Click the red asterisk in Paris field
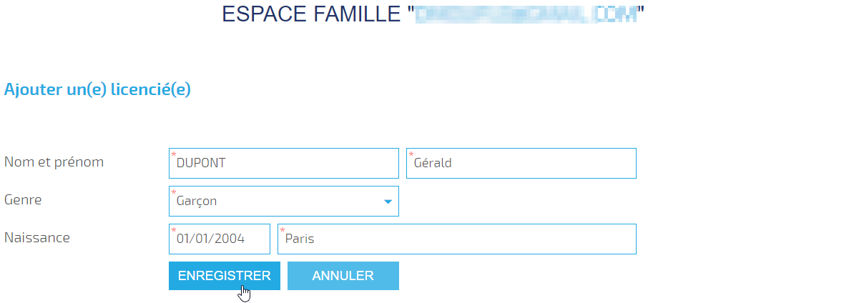This screenshot has width=859, height=303. (283, 230)
